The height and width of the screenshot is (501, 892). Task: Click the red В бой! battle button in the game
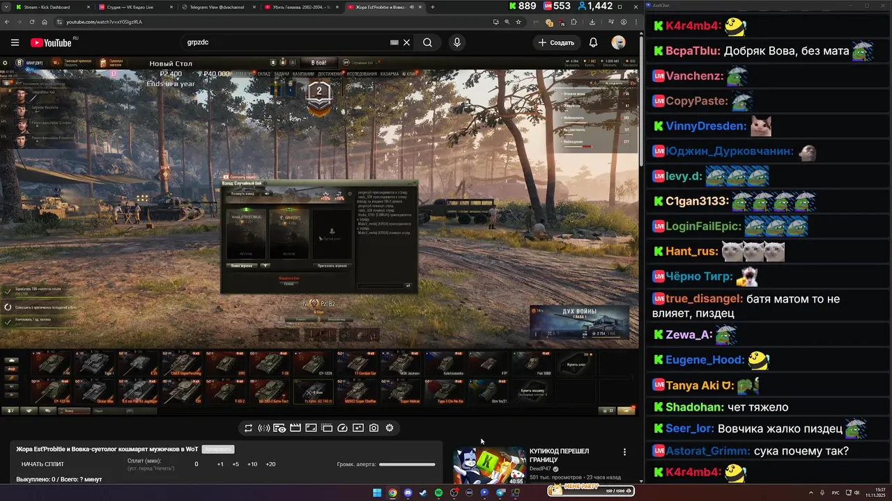[x=318, y=63]
